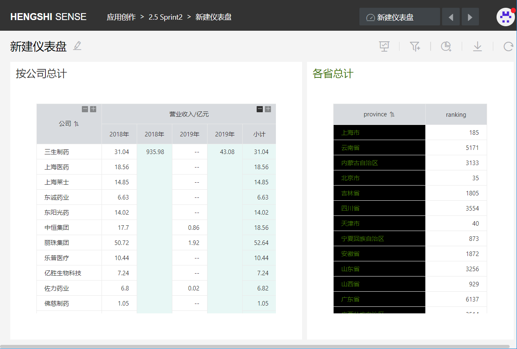Add a new chart with the pie-plus icon
The width and height of the screenshot is (517, 349).
(446, 46)
